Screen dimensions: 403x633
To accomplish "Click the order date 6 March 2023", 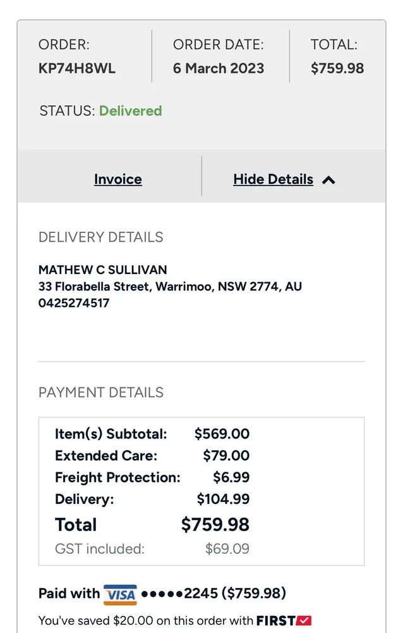I will coord(219,68).
